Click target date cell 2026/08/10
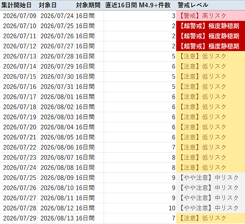245x224 pixels. (57, 188)
